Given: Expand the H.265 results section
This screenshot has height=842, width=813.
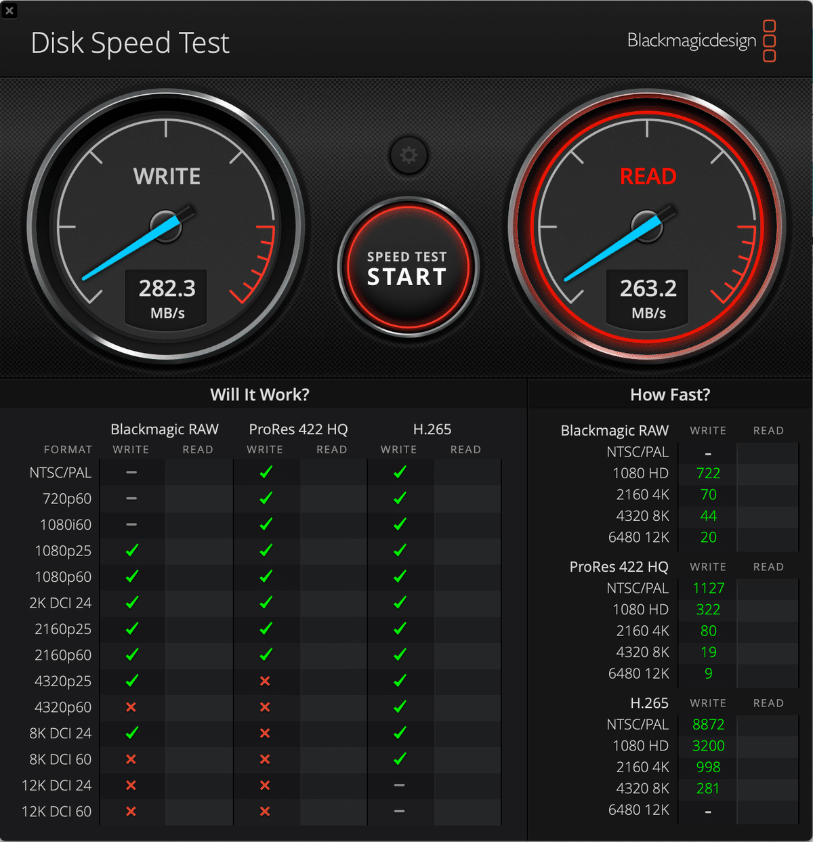Looking at the screenshot, I should [650, 703].
